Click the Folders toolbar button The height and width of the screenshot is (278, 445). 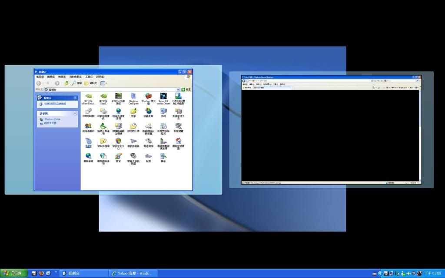(90, 83)
